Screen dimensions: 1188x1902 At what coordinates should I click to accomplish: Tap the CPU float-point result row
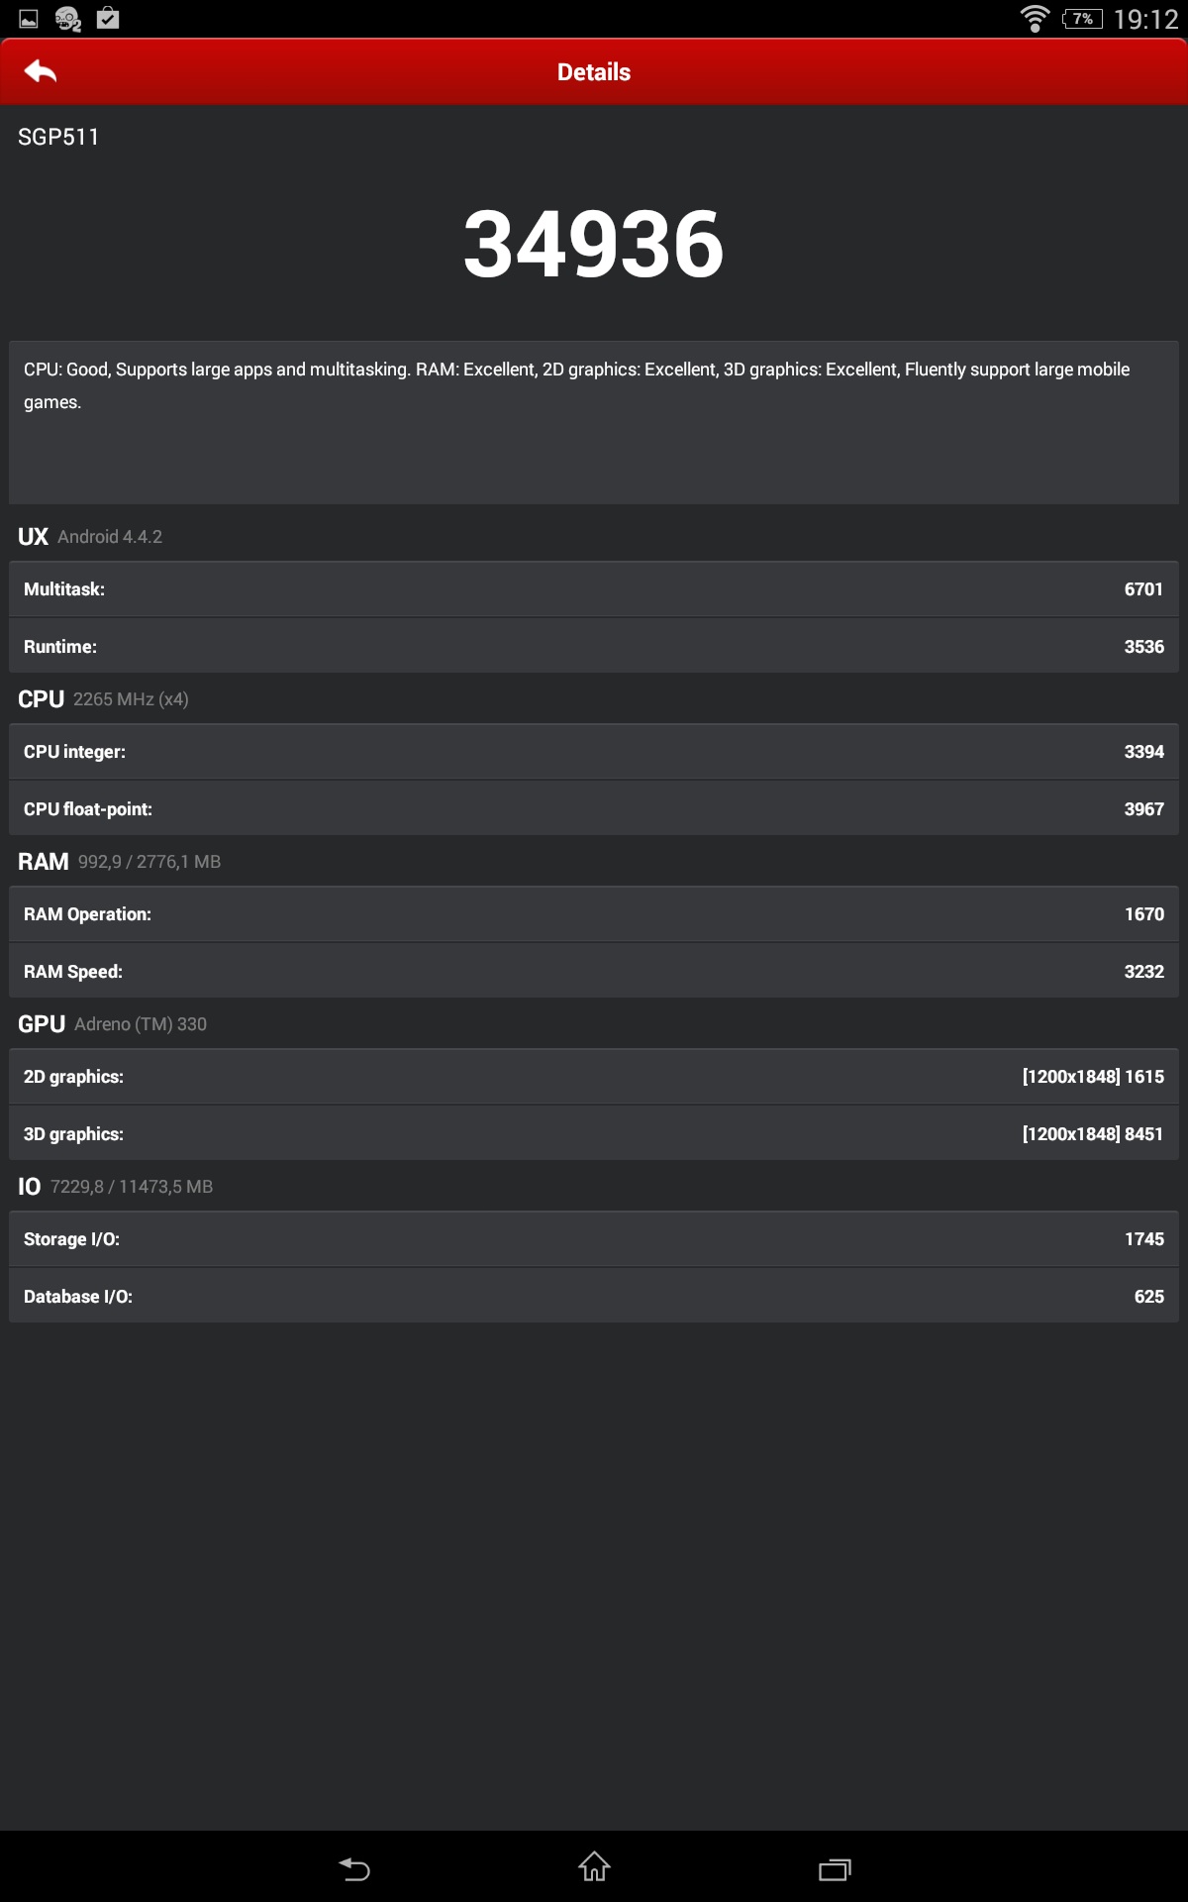pyautogui.click(x=594, y=809)
